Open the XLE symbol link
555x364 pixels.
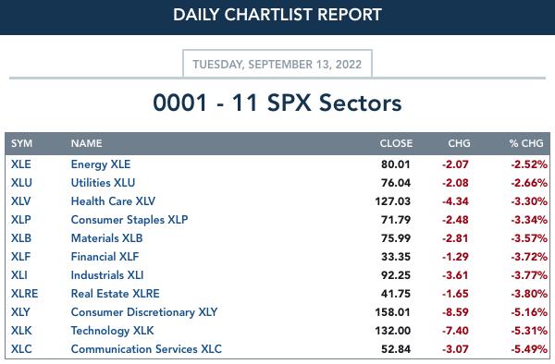[21, 164]
